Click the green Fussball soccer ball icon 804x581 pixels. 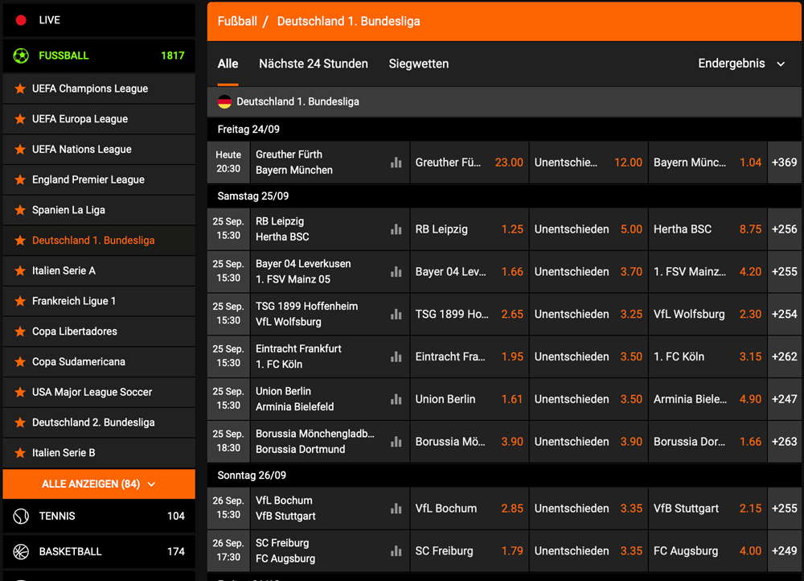pyautogui.click(x=21, y=56)
